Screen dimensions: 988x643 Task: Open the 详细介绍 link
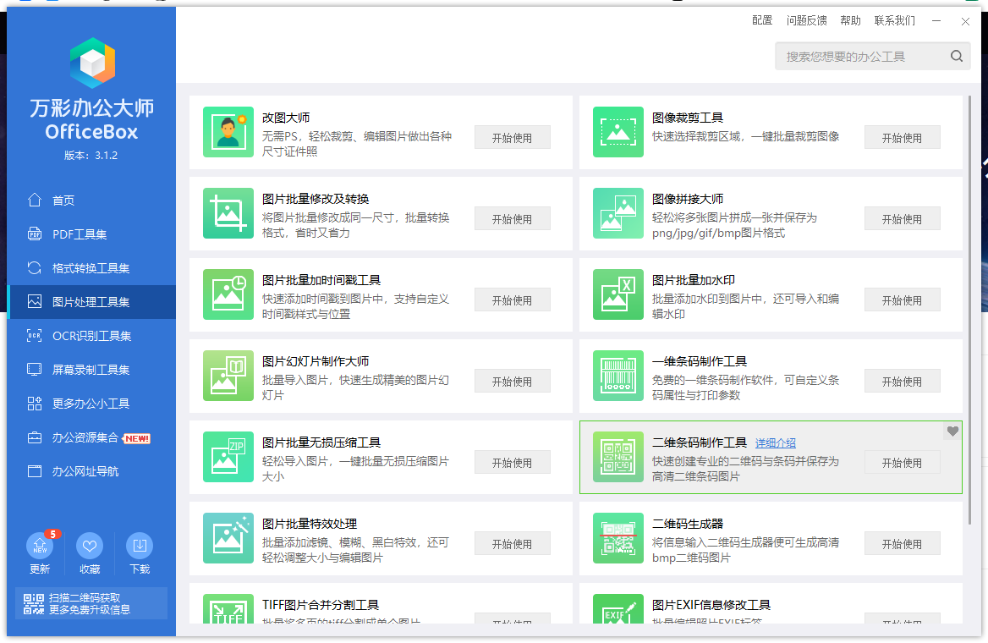(775, 443)
